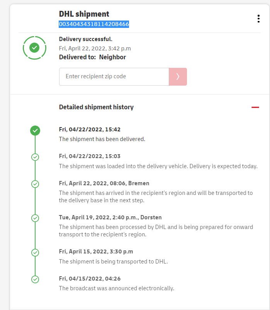Submit zip code with the arrow button
The height and width of the screenshot is (310, 270).
coord(178,77)
